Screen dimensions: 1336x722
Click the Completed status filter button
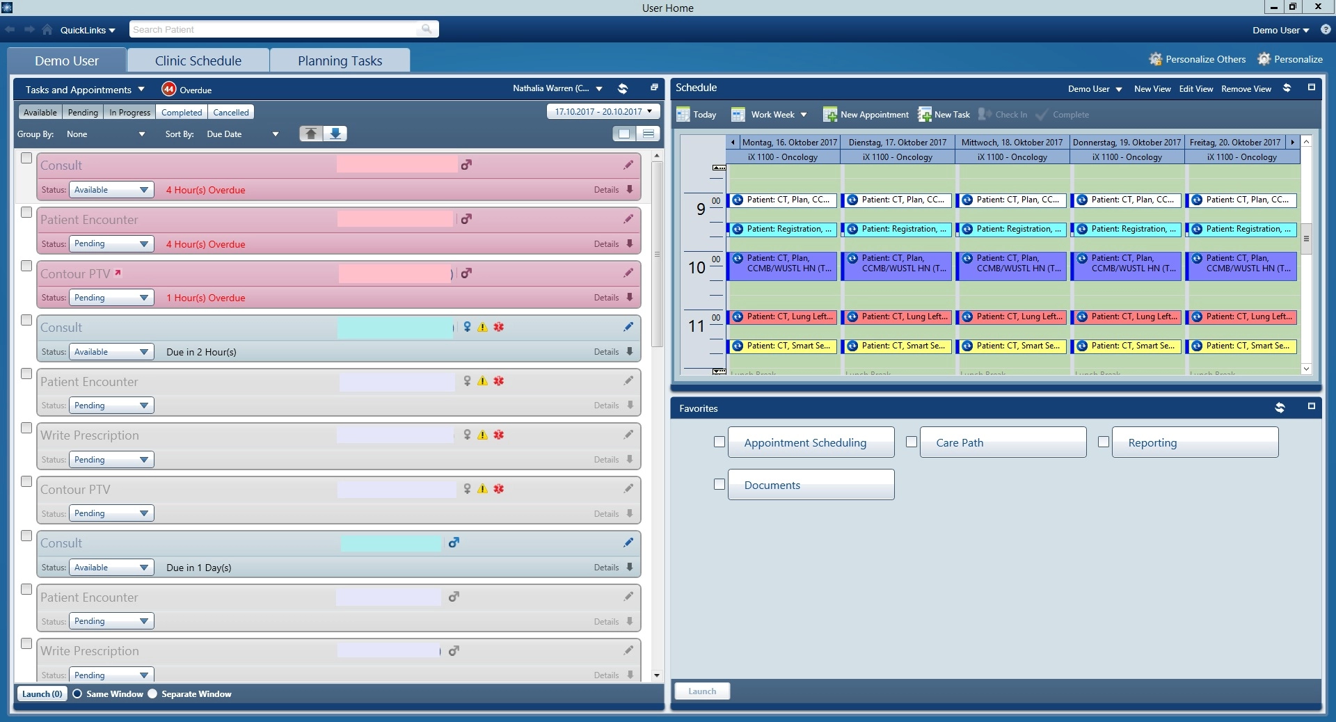pyautogui.click(x=182, y=112)
